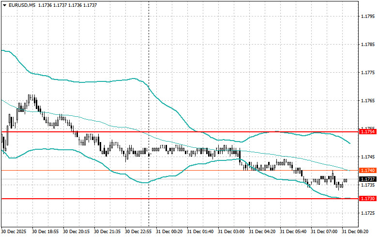
Task: Click the 31 Dec 03:00 time label
Action: [x=231, y=232]
